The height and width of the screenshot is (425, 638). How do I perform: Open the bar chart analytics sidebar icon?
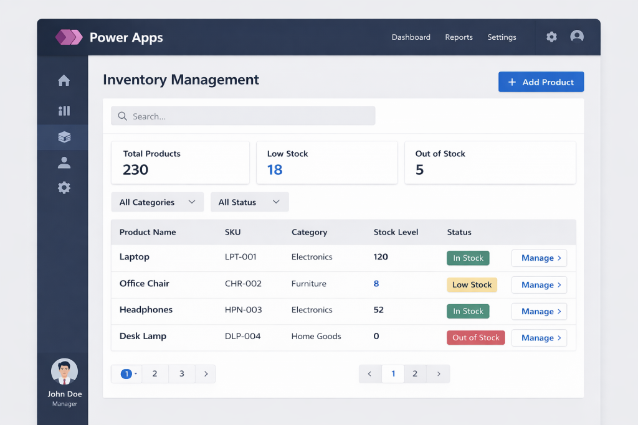pyautogui.click(x=64, y=111)
